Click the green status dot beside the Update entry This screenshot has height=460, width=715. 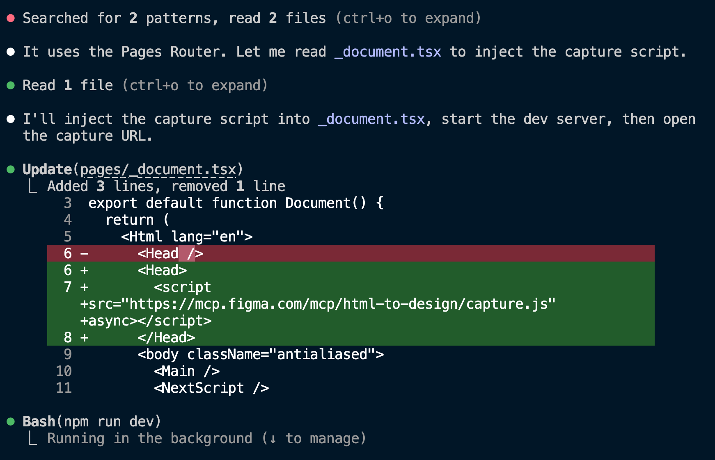coord(11,169)
